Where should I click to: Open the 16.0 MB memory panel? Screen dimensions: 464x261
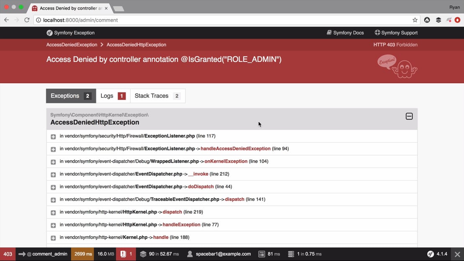point(106,254)
